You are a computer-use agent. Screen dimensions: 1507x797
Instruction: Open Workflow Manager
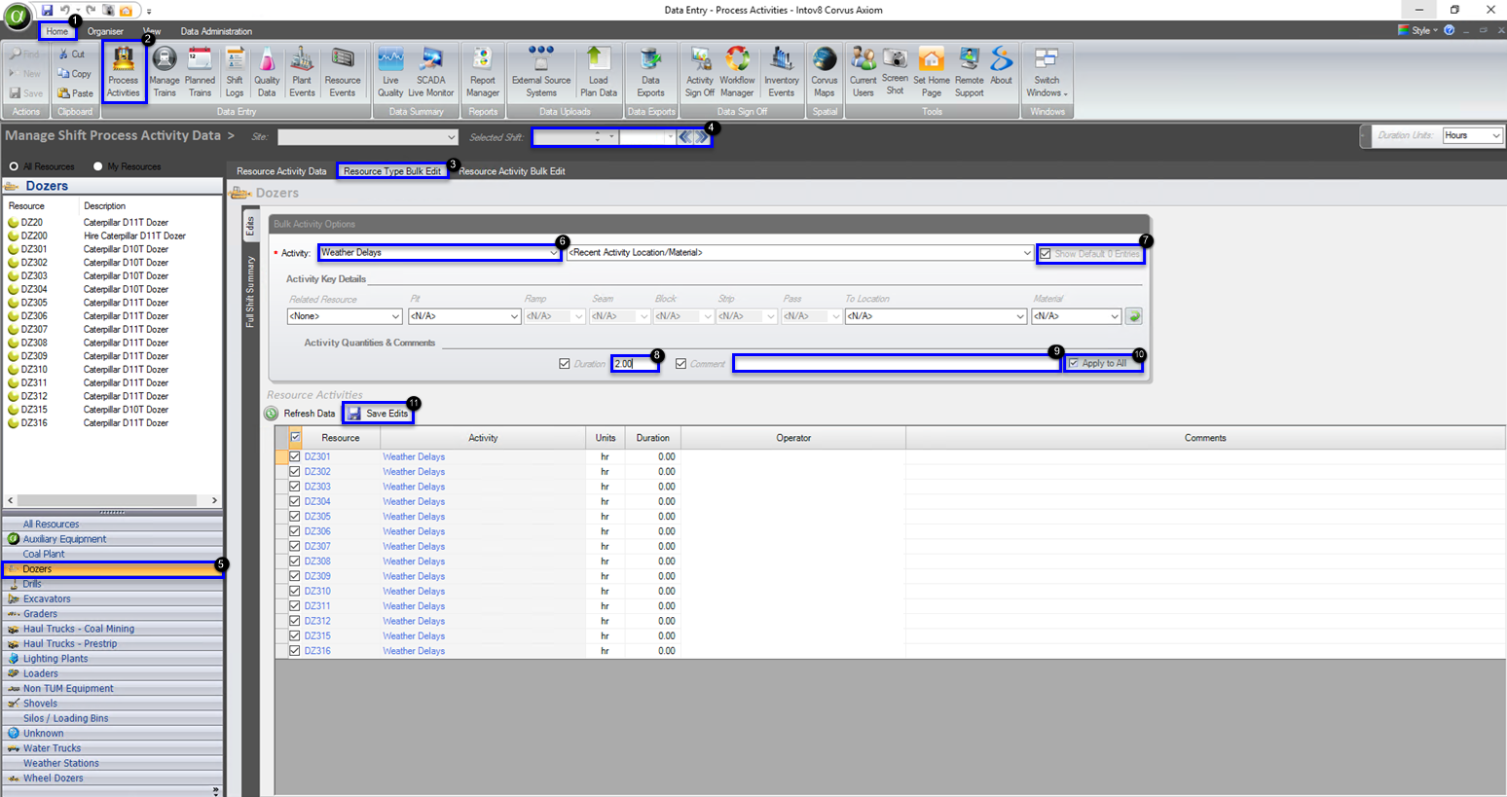coord(737,72)
